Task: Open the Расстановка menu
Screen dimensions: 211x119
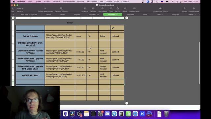Action: point(92,1)
